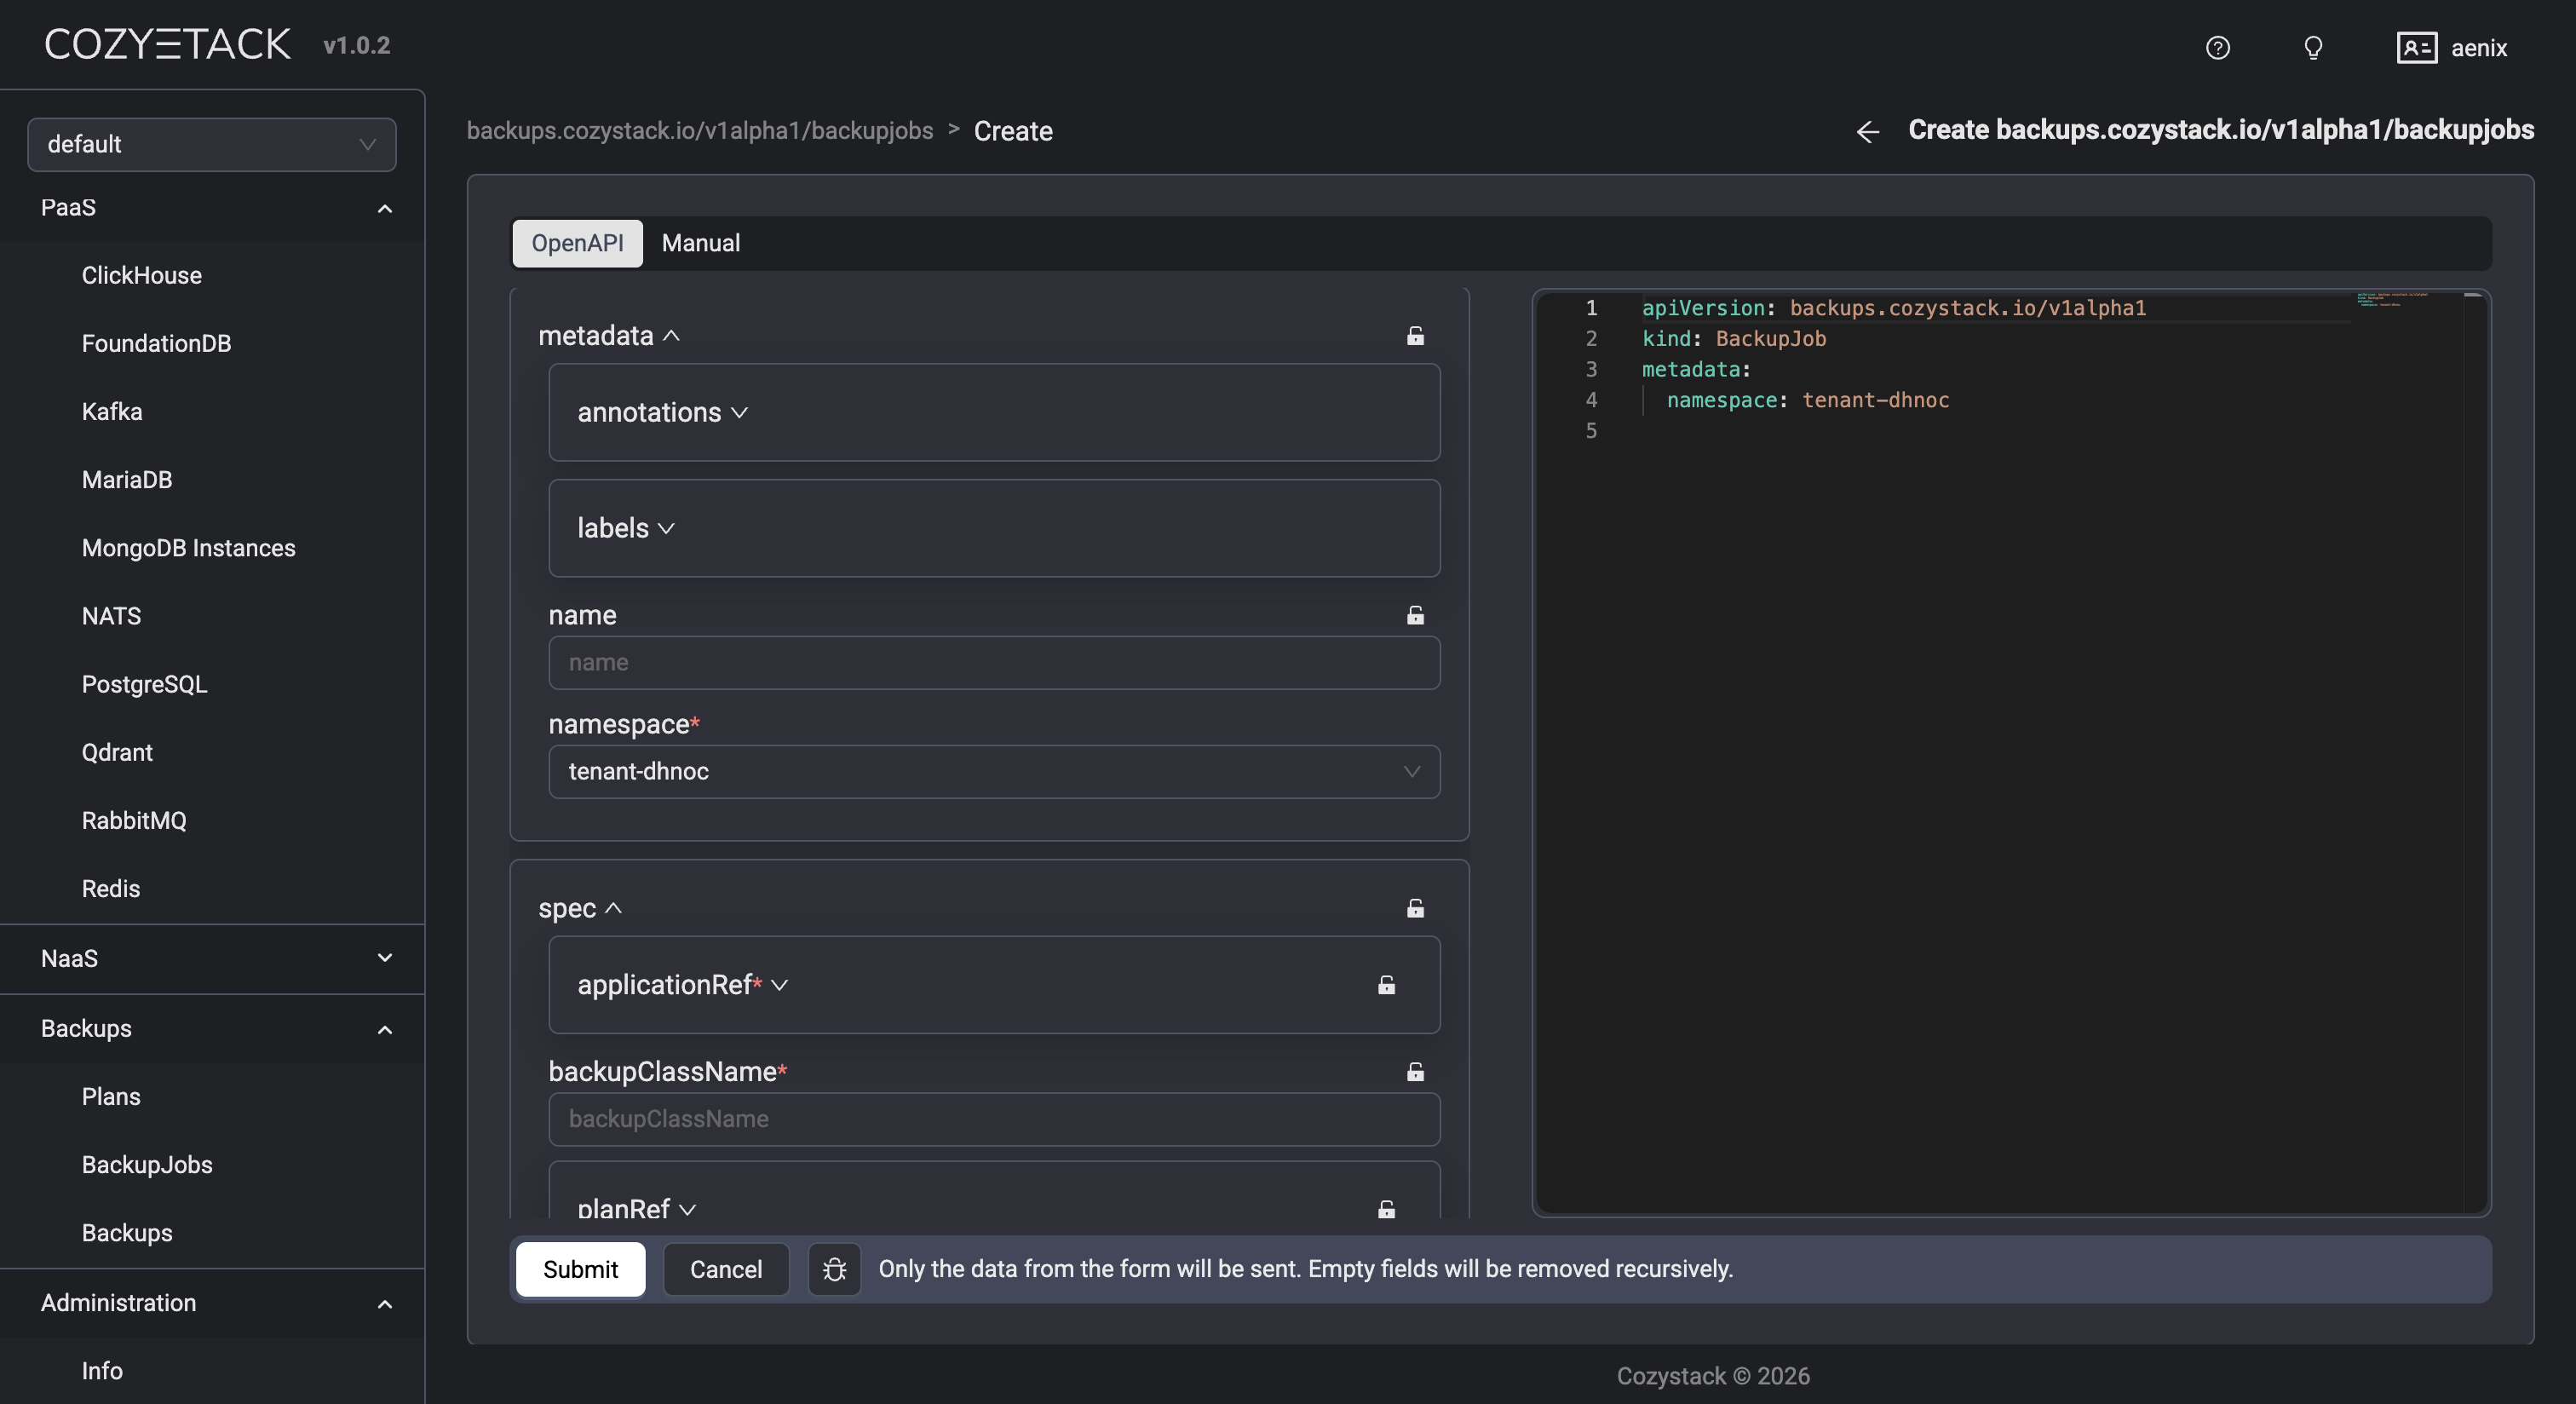This screenshot has width=2576, height=1404.
Task: Click the help question mark icon
Action: (2217, 48)
